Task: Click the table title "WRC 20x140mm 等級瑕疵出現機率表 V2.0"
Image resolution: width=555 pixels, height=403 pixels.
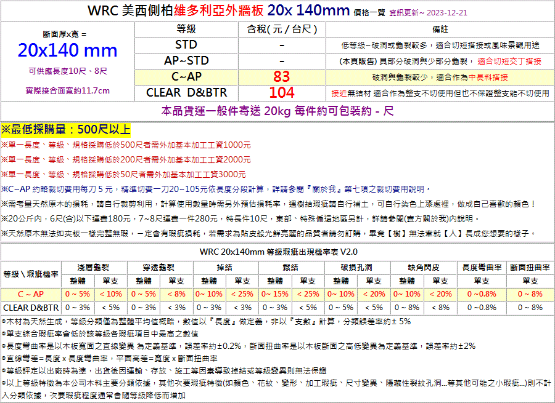Action: [x=278, y=252]
